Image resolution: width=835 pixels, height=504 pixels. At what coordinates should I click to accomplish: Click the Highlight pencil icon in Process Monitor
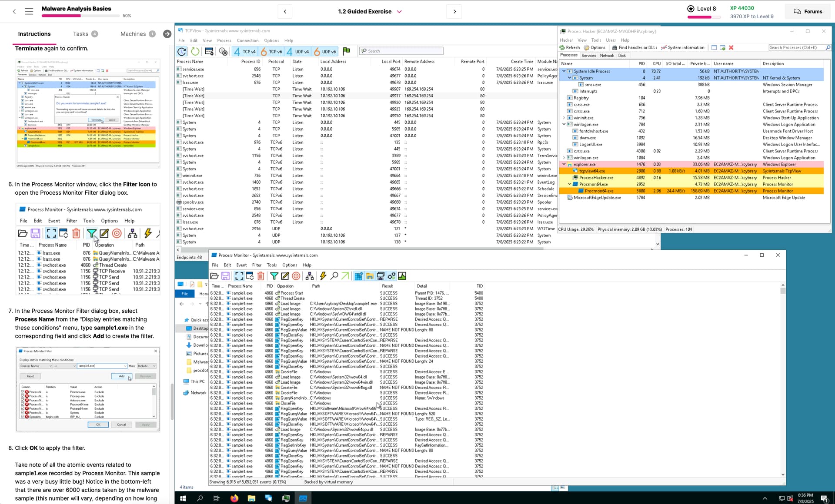point(285,276)
